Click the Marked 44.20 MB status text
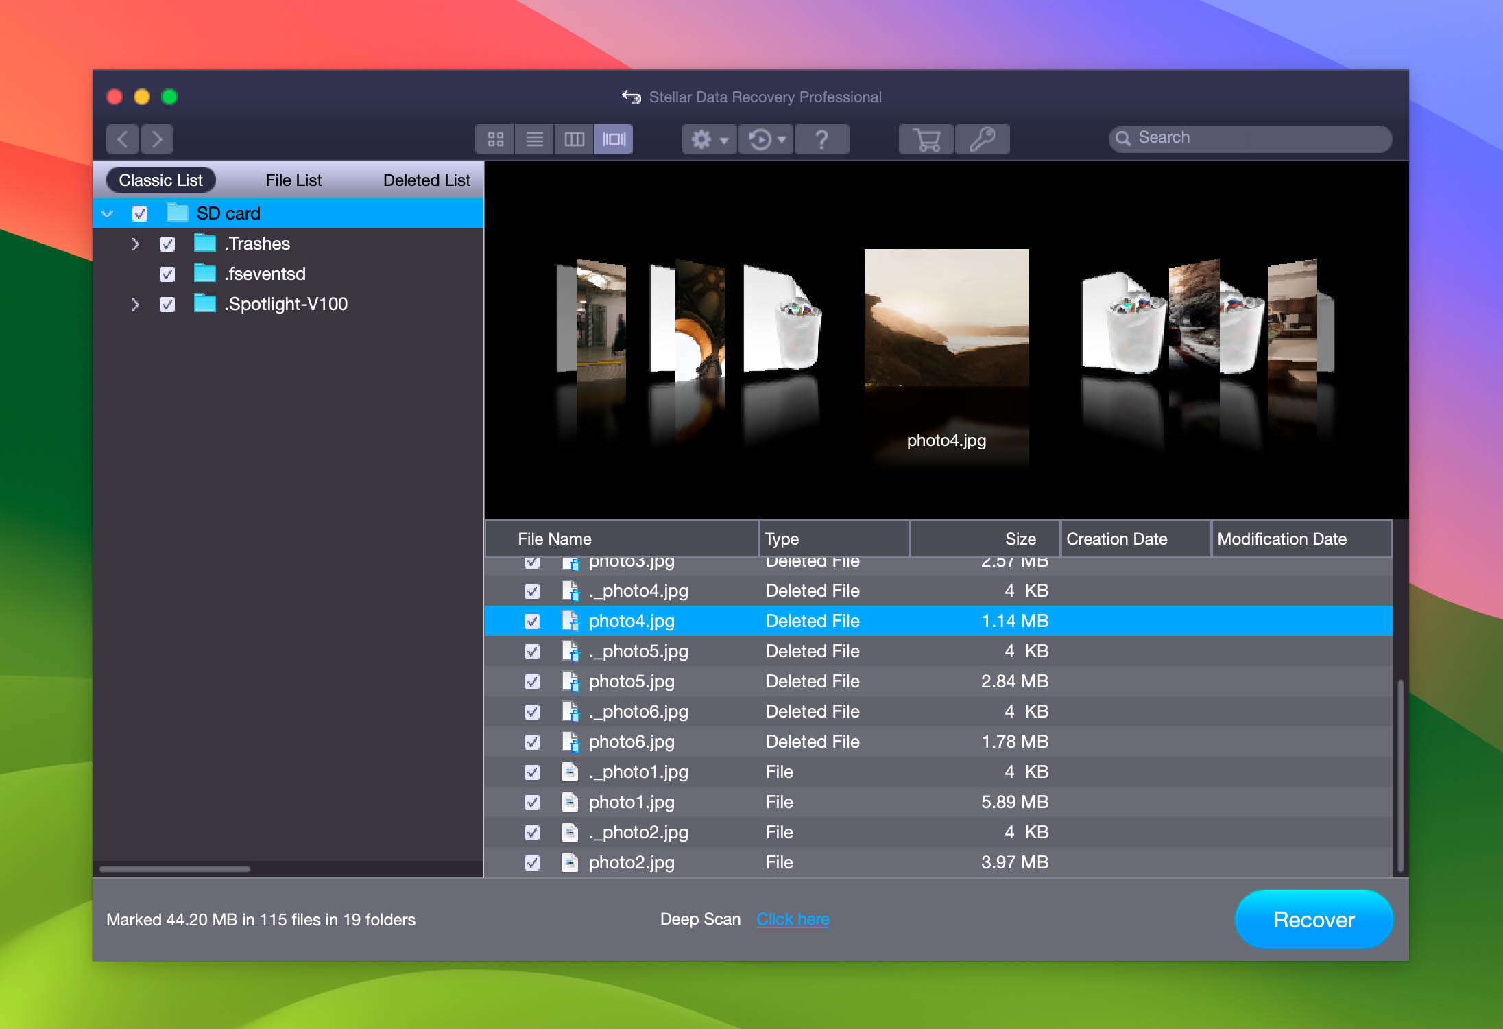 (261, 920)
